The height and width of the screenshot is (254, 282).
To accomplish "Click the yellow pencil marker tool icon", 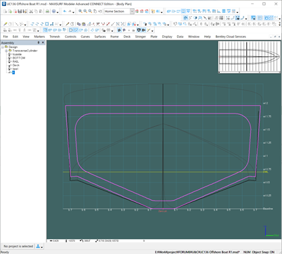I will [5, 24].
